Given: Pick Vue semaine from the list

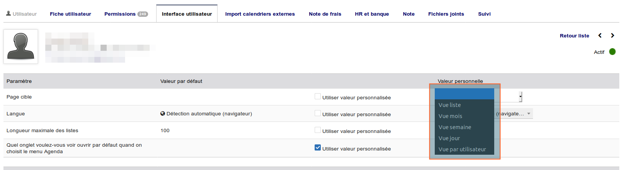Looking at the screenshot, I should (x=455, y=127).
